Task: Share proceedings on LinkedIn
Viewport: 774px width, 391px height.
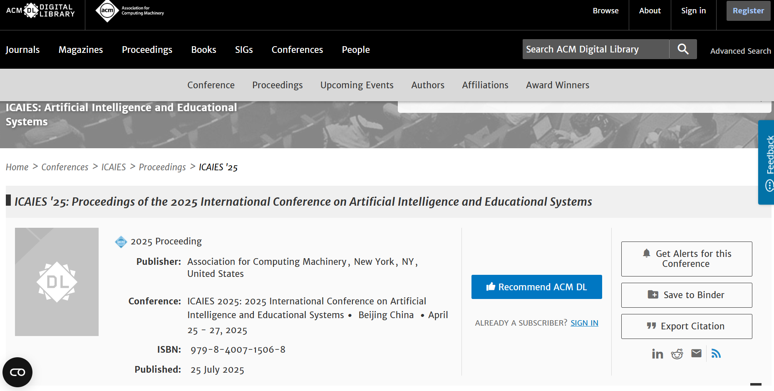Action: tap(657, 354)
